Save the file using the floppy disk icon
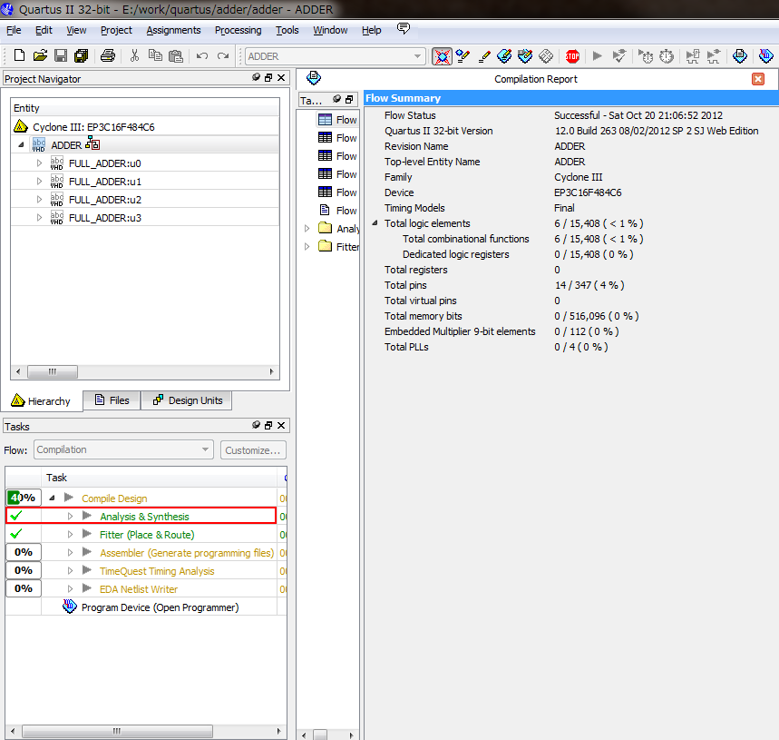 coord(61,55)
